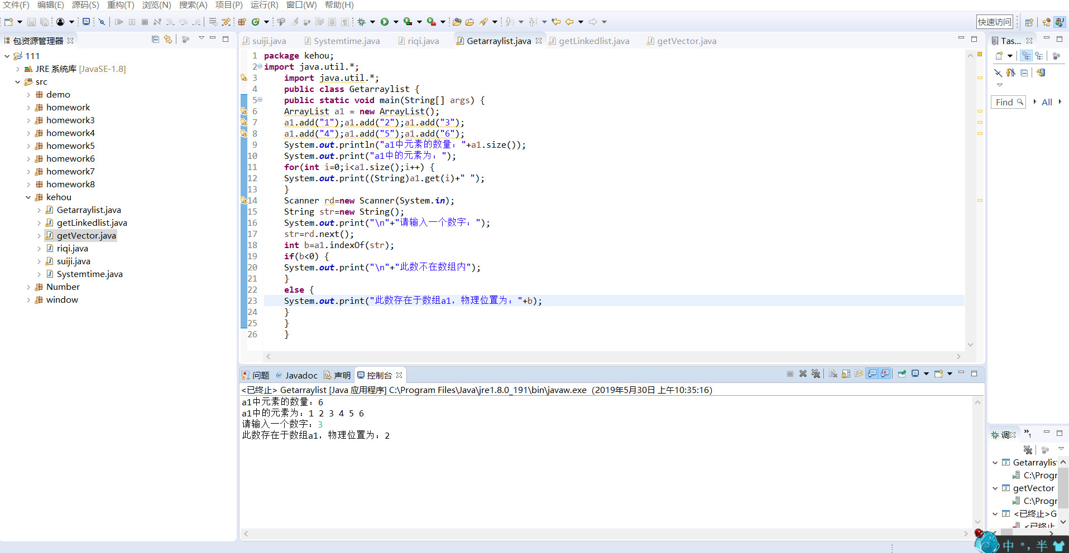
Task: Switch to the getVector.java editor tab
Action: click(681, 41)
